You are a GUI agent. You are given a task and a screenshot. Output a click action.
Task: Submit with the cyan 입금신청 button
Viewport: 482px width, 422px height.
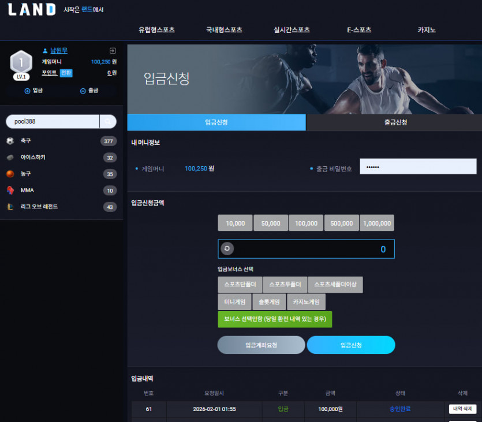(351, 345)
